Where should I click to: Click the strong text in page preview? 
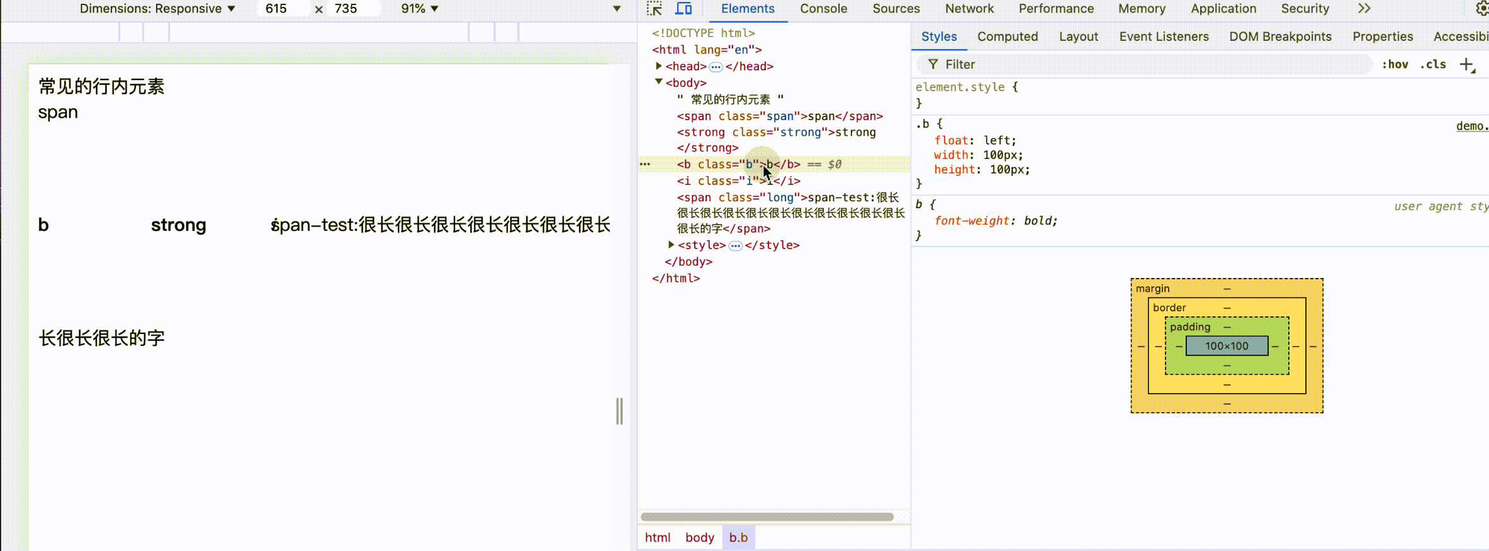coord(178,225)
